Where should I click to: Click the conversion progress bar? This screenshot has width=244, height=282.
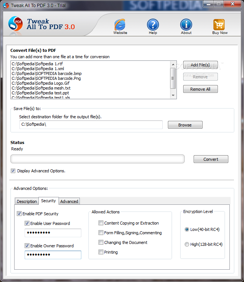97,159
